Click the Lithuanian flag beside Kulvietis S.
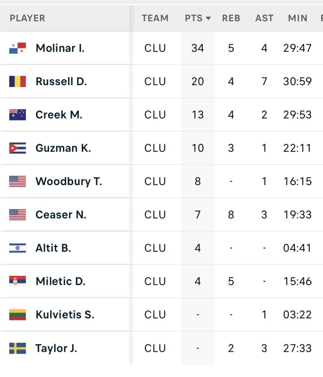The height and width of the screenshot is (377, 323). pos(18,314)
